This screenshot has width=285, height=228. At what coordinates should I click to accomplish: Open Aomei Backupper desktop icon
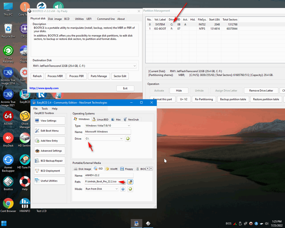coord(8,163)
